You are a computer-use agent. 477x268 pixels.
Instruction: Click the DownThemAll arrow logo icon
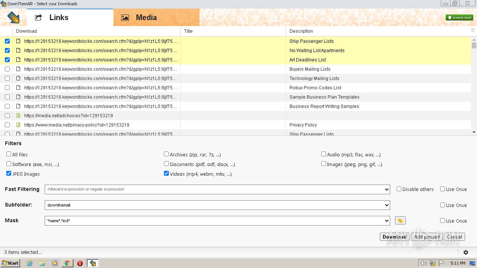(x=13, y=17)
